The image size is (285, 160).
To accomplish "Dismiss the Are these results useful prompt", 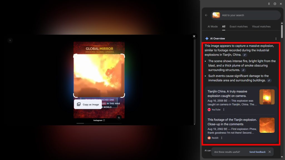I will pyautogui.click(x=269, y=152).
